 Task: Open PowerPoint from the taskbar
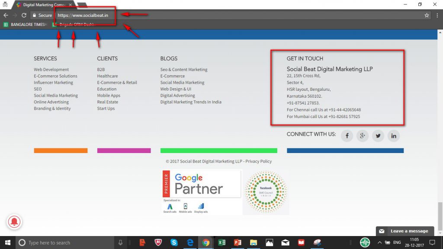(x=238, y=242)
